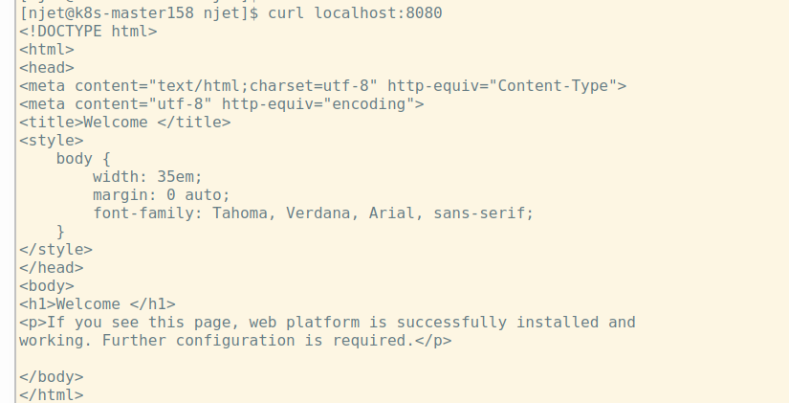Click the <title>Welcome </title> line
This screenshot has width=789, height=403.
(124, 122)
